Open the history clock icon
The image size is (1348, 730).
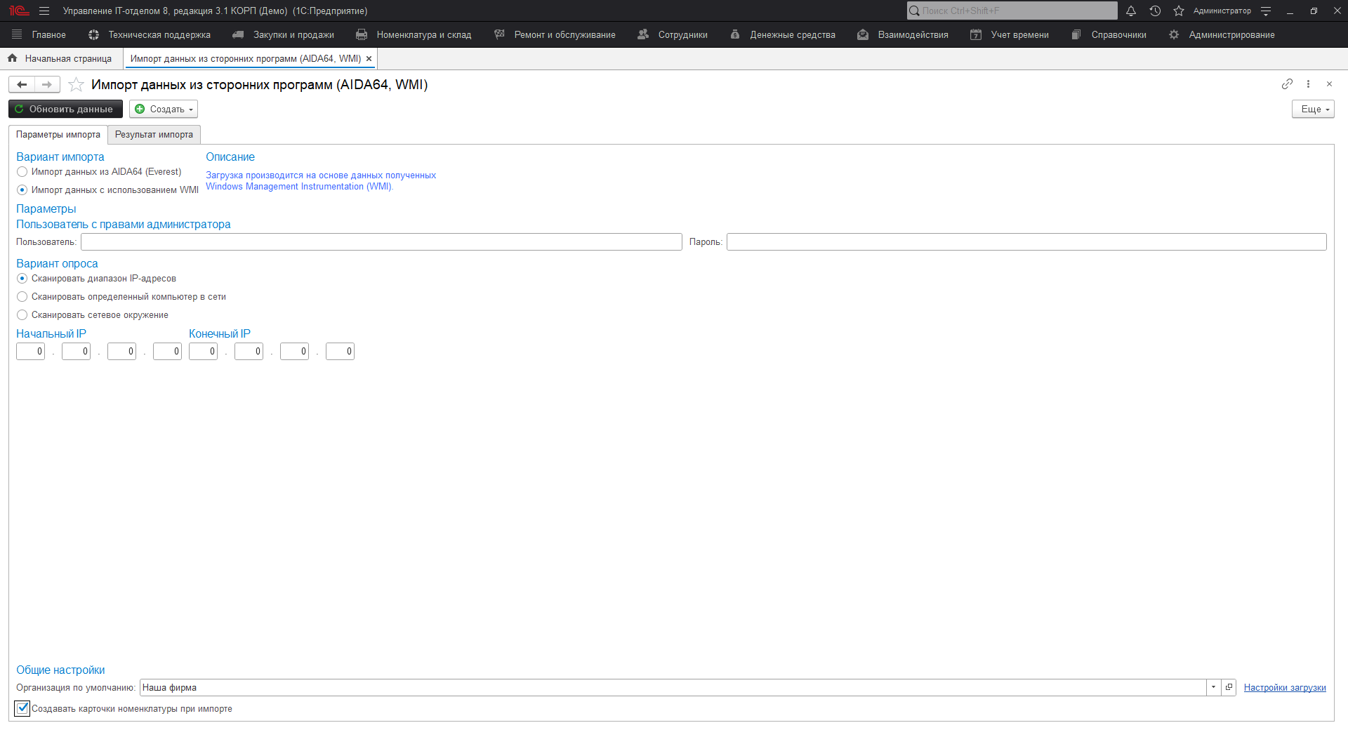(x=1155, y=11)
